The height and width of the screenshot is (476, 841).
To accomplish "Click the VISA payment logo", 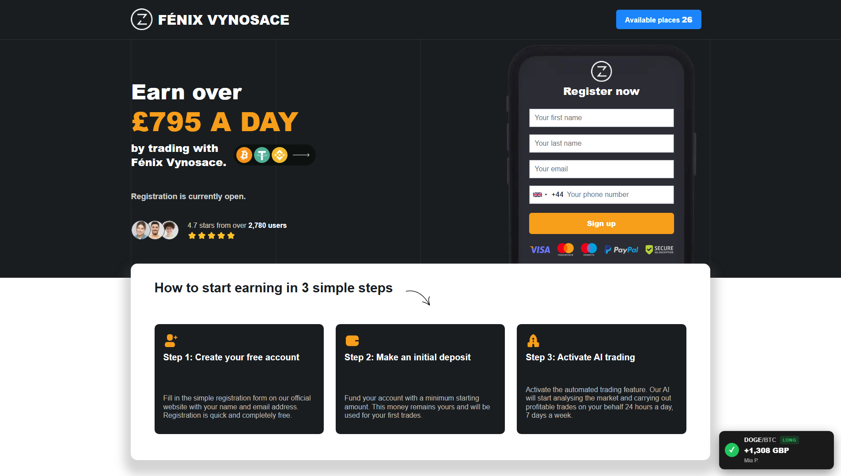I will (x=540, y=250).
